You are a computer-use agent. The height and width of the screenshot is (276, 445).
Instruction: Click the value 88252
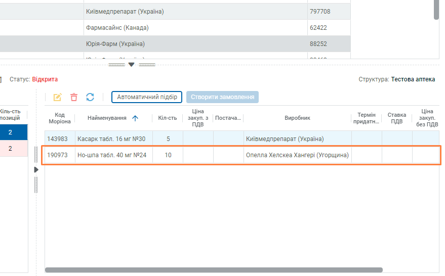click(x=318, y=43)
